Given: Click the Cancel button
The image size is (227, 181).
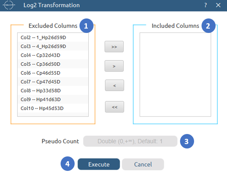Looking at the screenshot, I should [x=143, y=164].
